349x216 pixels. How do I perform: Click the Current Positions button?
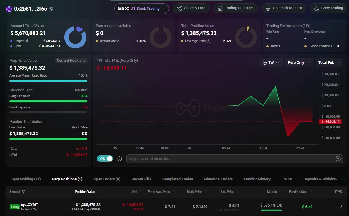click(71, 61)
